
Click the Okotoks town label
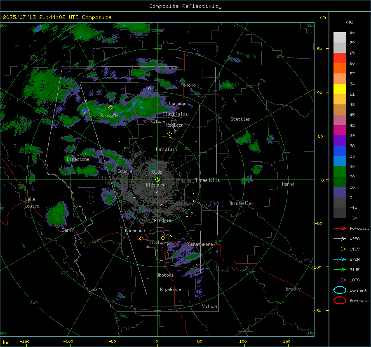pos(165,275)
